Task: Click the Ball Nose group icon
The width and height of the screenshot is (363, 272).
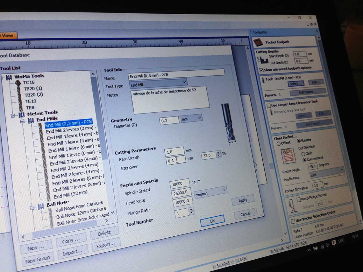Action: pyautogui.click(x=41, y=206)
